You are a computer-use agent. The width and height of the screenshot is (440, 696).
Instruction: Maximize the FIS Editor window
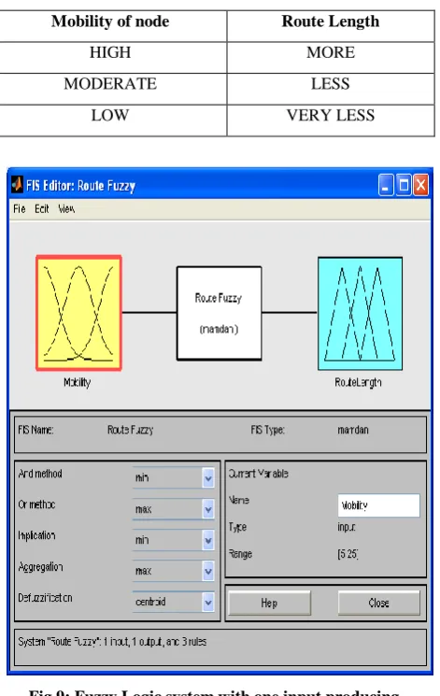[x=404, y=185]
